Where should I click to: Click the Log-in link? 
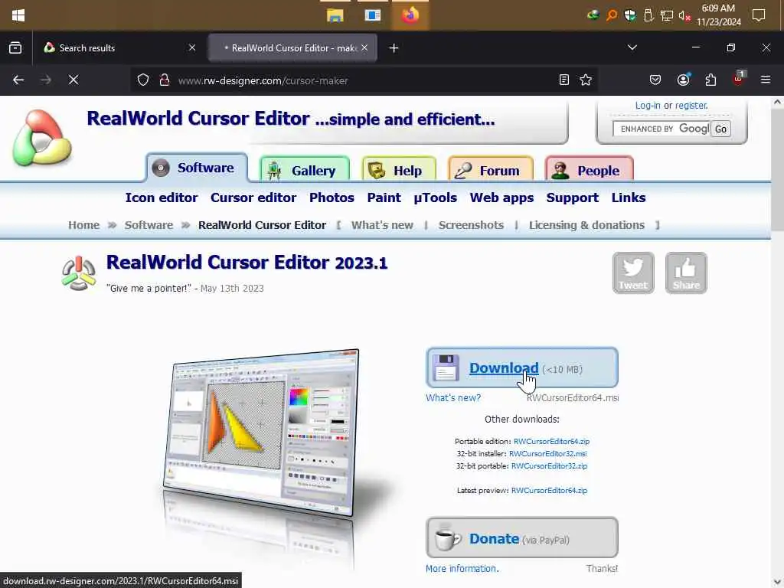click(648, 106)
